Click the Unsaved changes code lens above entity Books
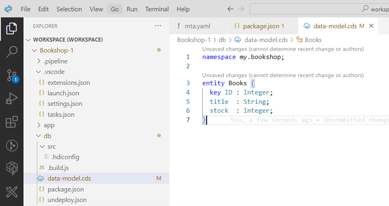The width and height of the screenshot is (389, 206). coord(283,75)
